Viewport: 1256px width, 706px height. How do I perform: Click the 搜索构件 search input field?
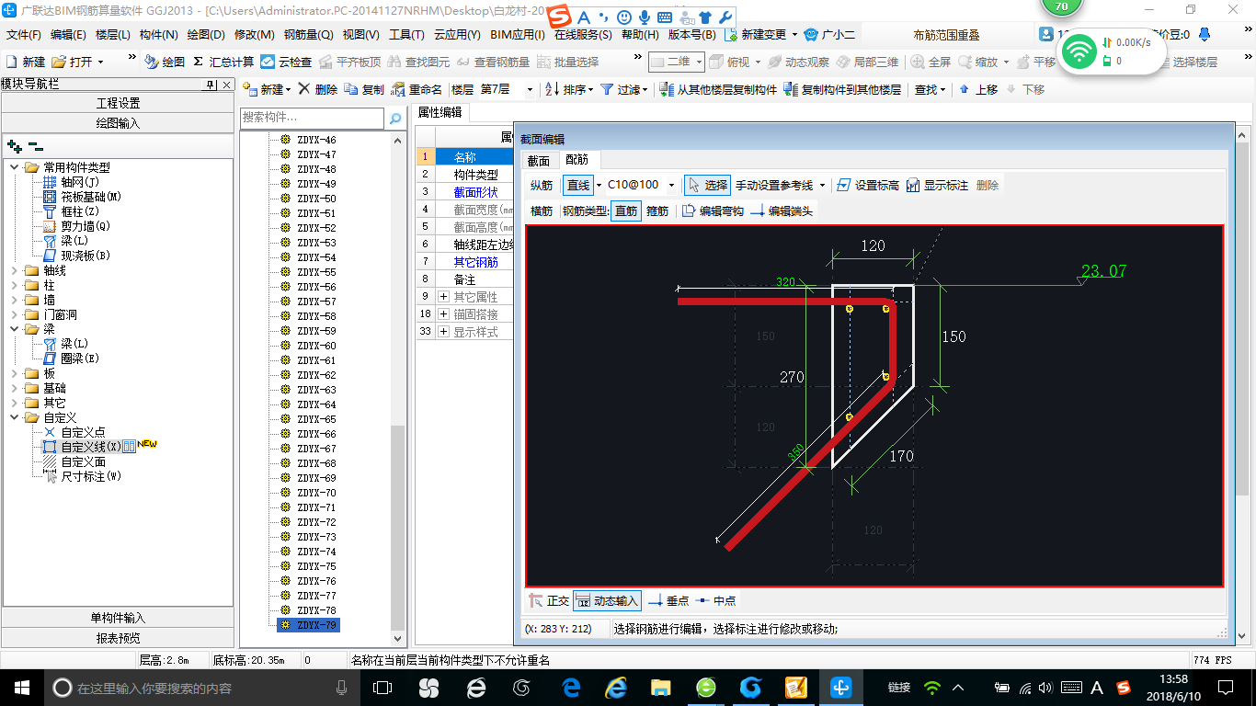[x=312, y=119]
